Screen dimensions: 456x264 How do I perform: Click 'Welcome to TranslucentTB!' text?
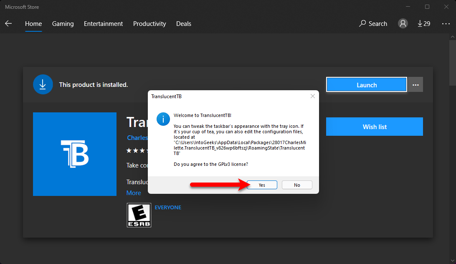point(203,115)
